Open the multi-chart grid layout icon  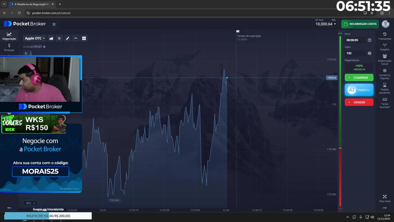pyautogui.click(x=84, y=38)
